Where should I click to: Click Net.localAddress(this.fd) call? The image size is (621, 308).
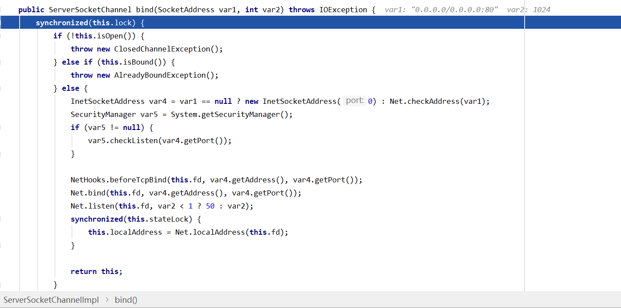pos(229,232)
